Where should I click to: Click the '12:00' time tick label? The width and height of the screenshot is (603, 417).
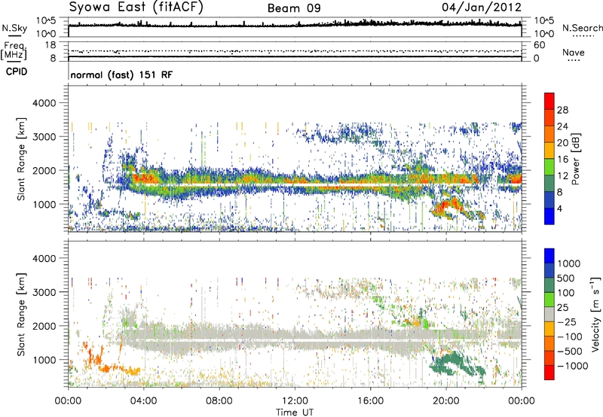coord(295,401)
